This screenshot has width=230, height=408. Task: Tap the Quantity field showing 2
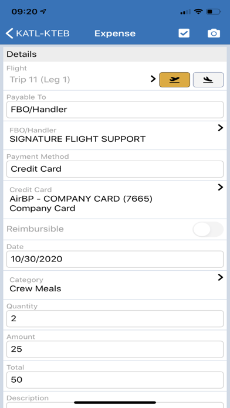tap(115, 318)
